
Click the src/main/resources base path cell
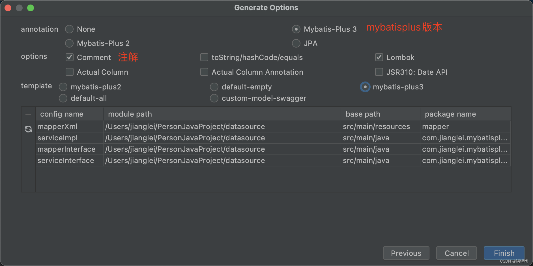click(381, 126)
